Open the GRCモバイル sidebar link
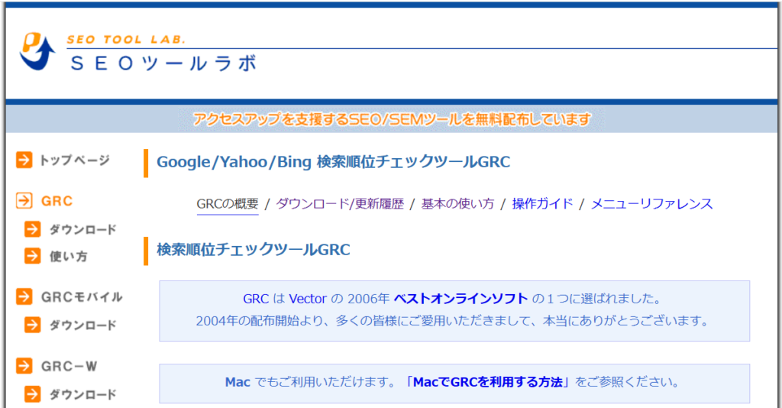The height and width of the screenshot is (408, 782). pos(82,296)
